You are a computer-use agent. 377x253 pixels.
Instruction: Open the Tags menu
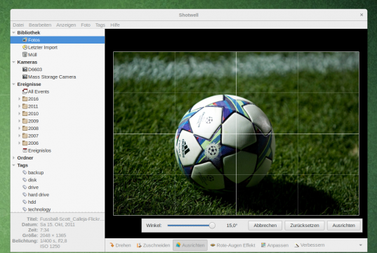click(x=100, y=25)
